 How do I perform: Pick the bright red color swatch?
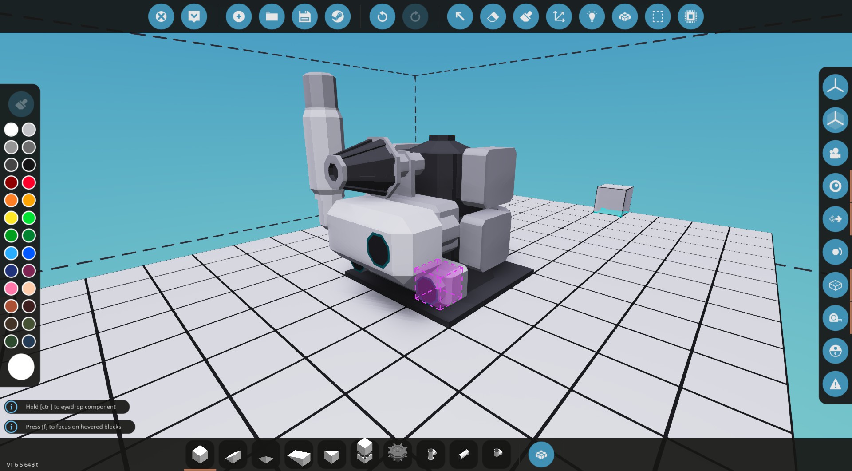coord(29,182)
